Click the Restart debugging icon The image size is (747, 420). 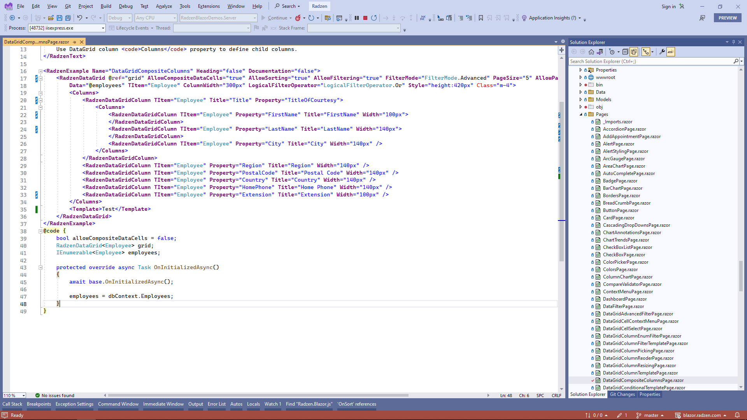[x=374, y=18]
